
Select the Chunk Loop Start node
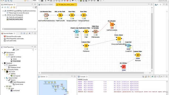[77, 32]
